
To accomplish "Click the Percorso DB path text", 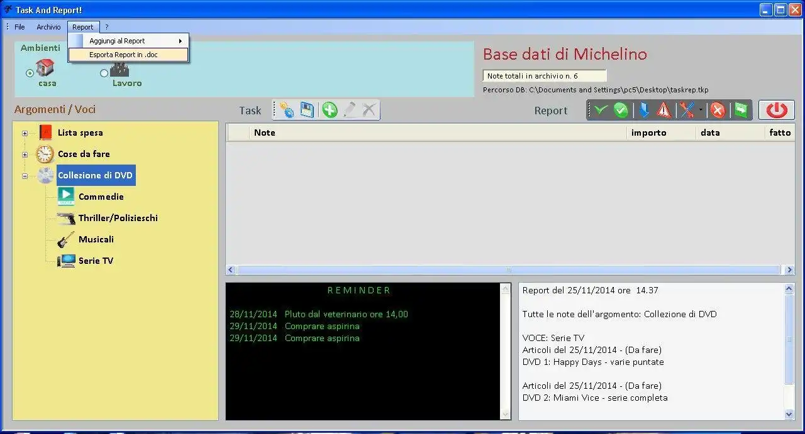I will point(596,90).
